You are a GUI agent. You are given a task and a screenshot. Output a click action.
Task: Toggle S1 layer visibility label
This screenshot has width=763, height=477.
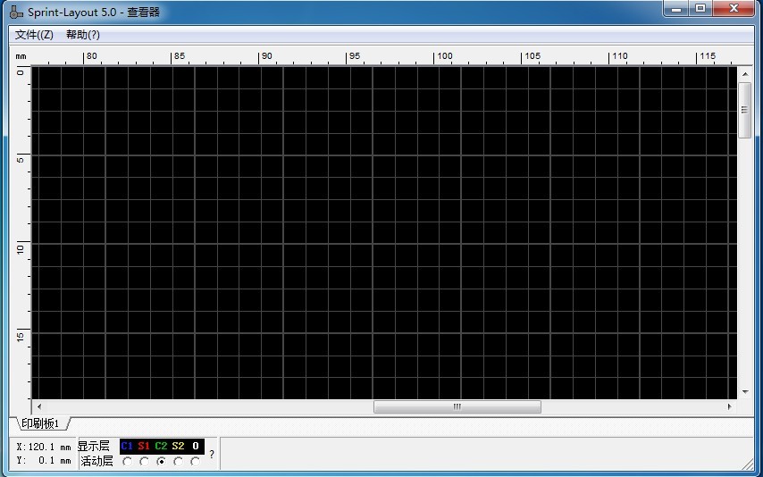click(x=144, y=446)
